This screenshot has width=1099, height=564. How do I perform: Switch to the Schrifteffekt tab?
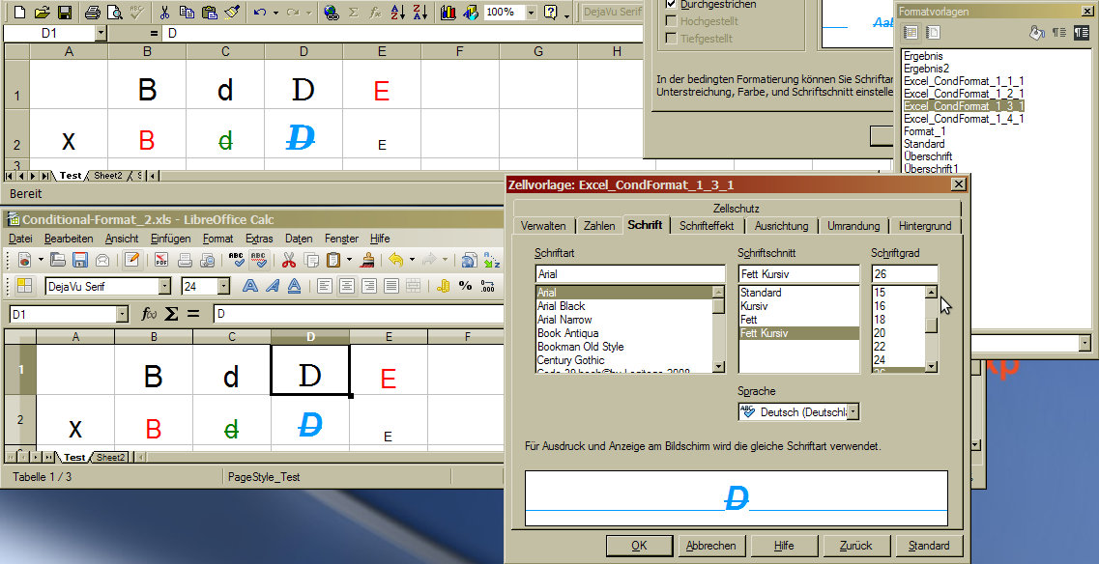(707, 226)
